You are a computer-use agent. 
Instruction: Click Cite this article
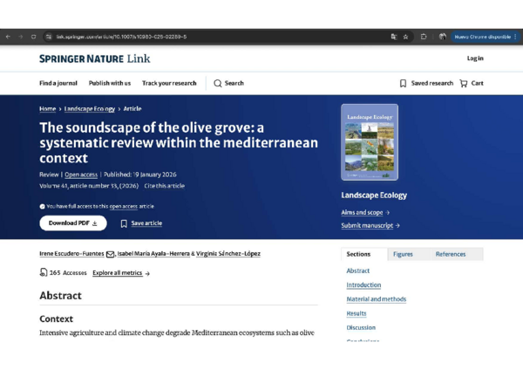click(x=165, y=186)
